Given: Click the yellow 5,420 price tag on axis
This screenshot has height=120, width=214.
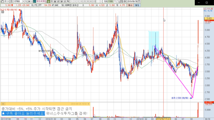Looking at the screenshot, I should pyautogui.click(x=209, y=18).
